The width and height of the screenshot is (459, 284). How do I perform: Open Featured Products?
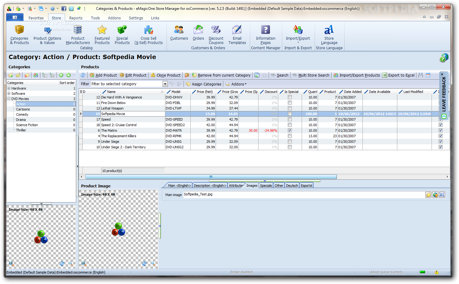[102, 34]
